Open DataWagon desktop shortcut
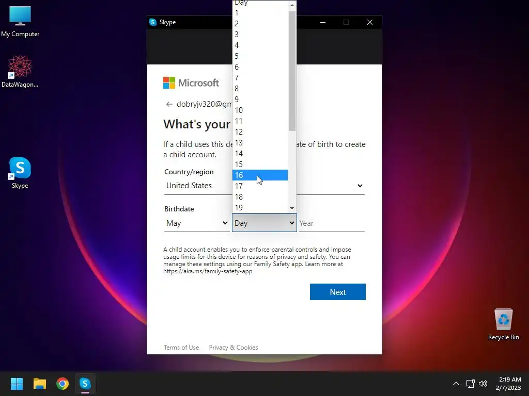Viewport: 529px width, 396px height. tap(20, 71)
